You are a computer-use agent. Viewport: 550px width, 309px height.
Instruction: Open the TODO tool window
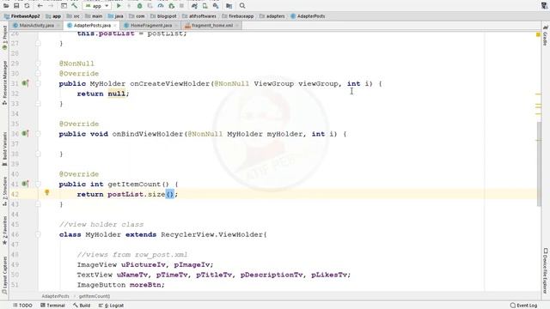pyautogui.click(x=22, y=306)
